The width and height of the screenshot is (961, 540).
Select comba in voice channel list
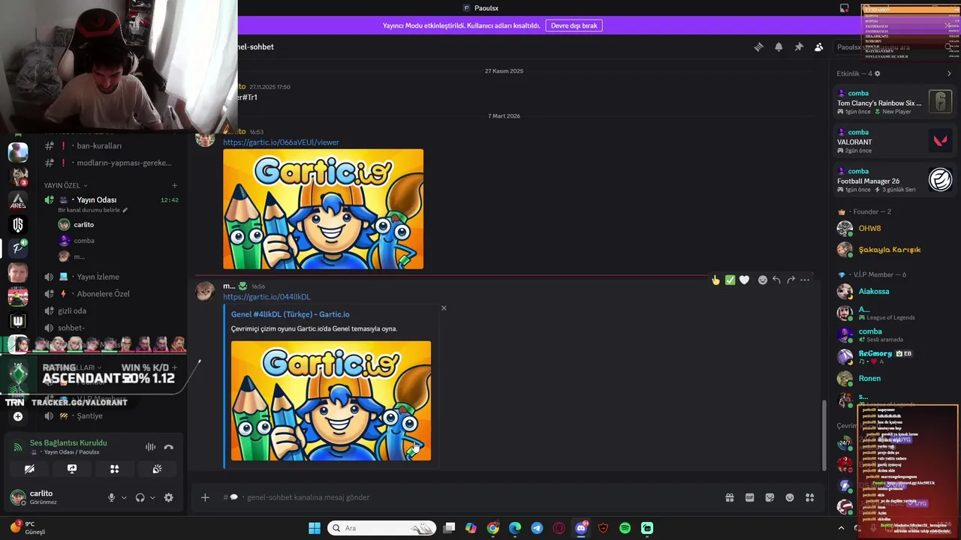pyautogui.click(x=83, y=241)
